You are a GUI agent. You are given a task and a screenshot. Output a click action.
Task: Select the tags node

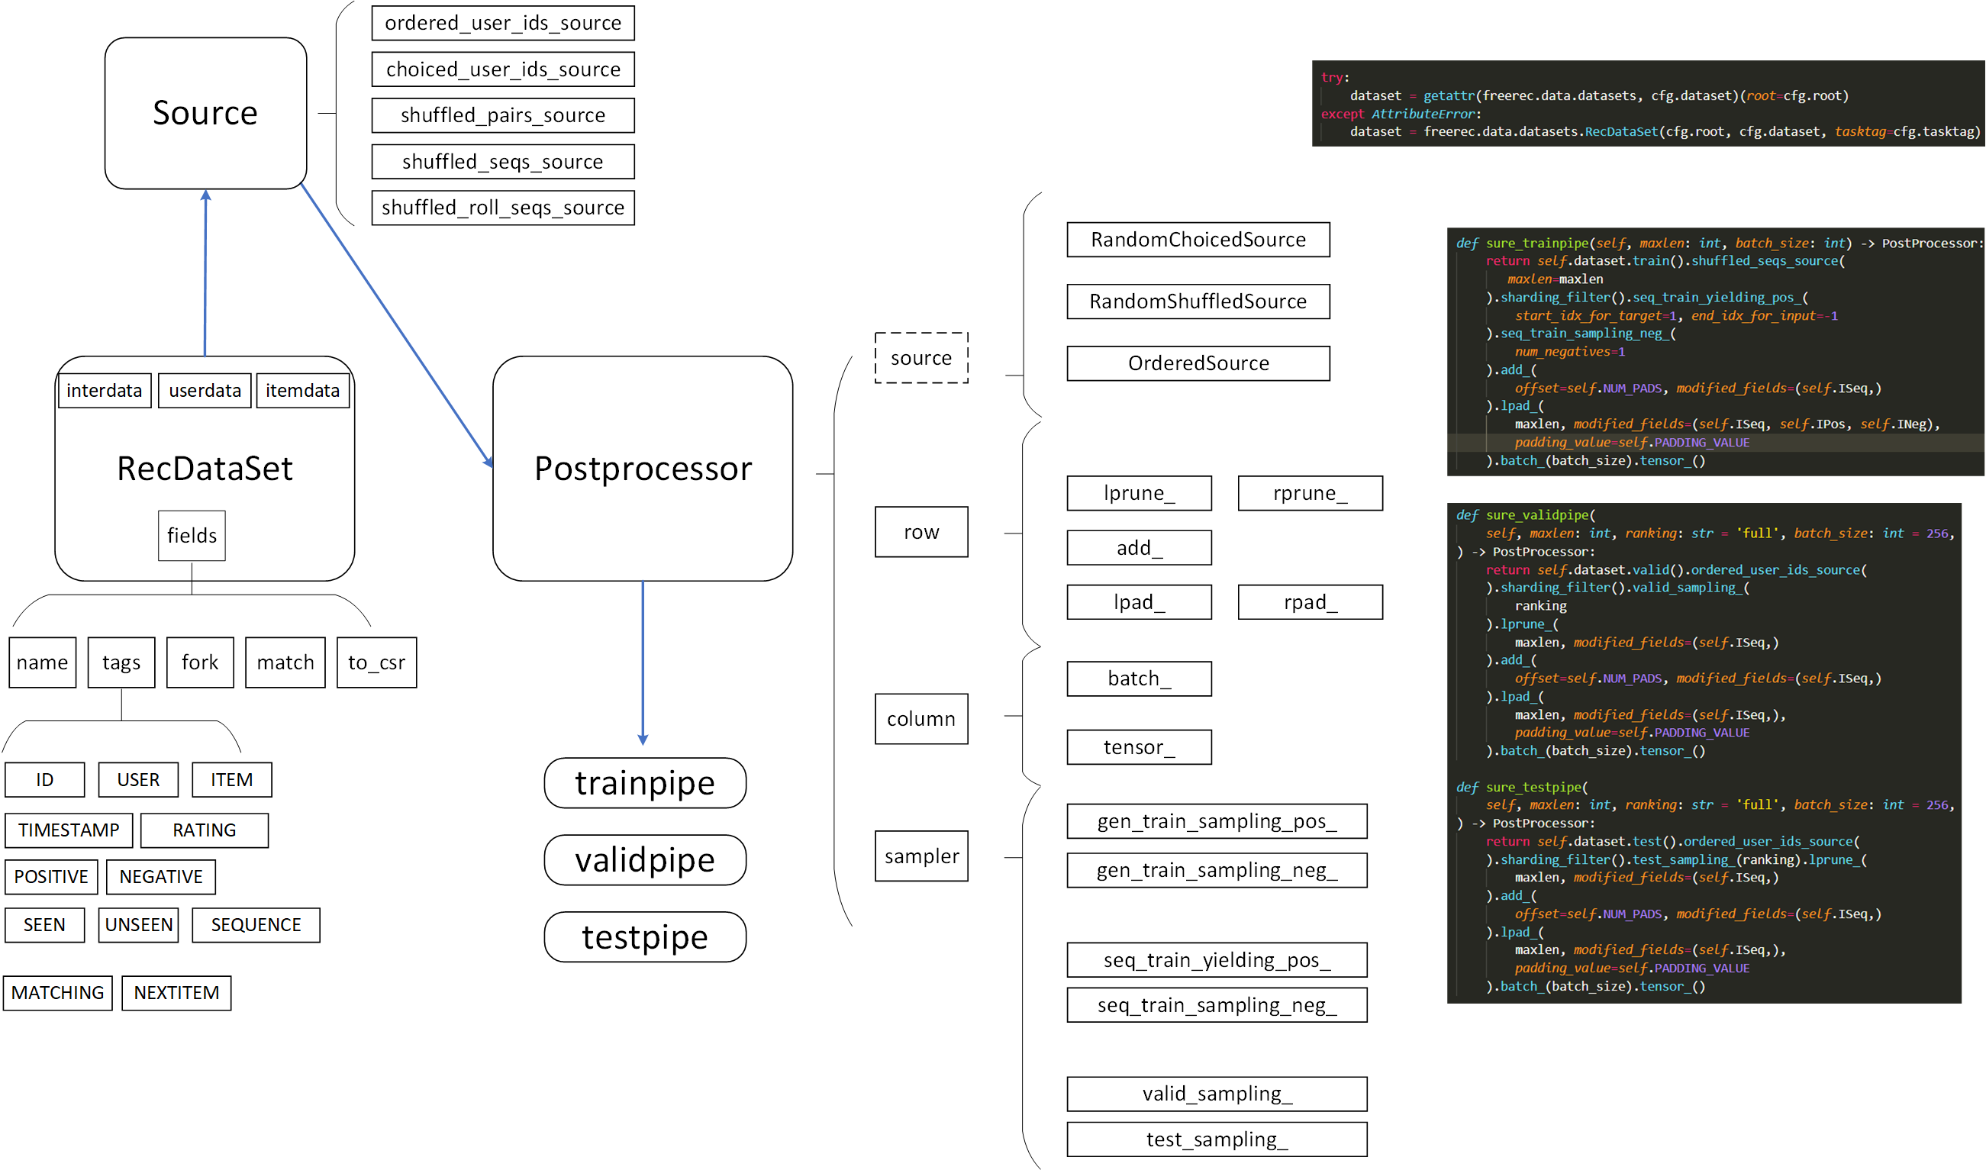(x=121, y=662)
